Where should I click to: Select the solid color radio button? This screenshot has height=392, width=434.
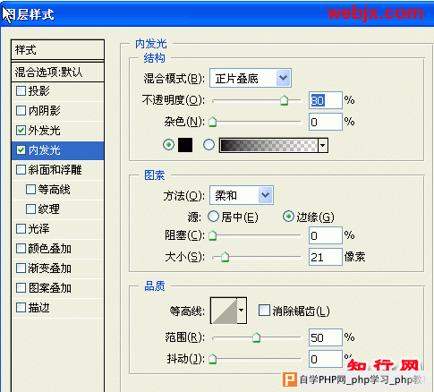(168, 145)
